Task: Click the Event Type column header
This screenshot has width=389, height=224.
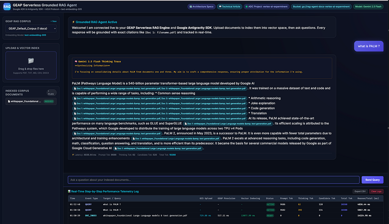Action: pyautogui.click(x=91, y=199)
